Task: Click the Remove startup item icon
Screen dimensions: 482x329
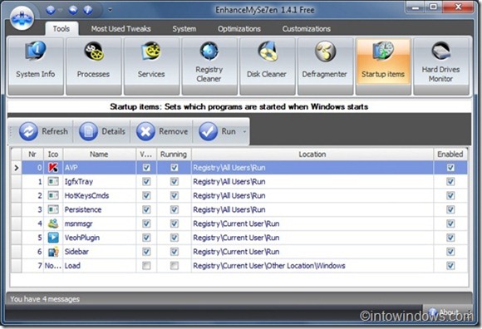Action: click(x=145, y=131)
